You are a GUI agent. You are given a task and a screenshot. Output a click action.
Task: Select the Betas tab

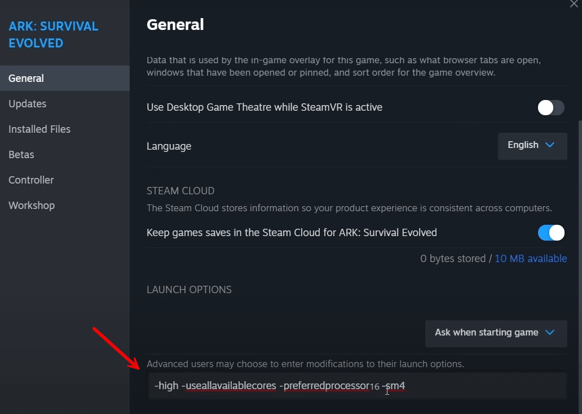coord(21,154)
